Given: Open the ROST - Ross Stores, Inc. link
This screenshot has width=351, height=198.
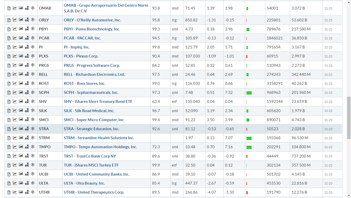Looking at the screenshot, I should pos(85,83).
